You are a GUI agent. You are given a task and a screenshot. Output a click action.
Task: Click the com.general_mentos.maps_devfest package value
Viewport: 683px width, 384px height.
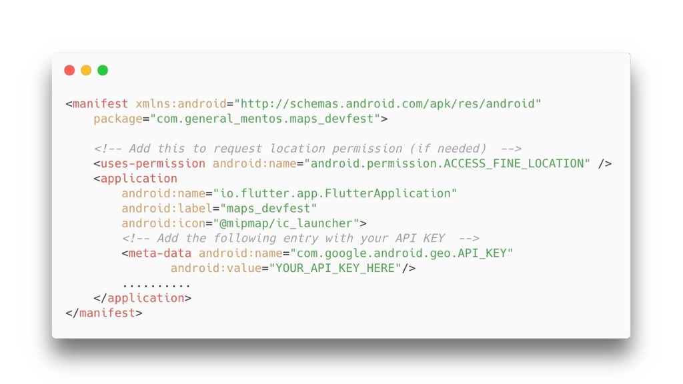tap(265, 119)
